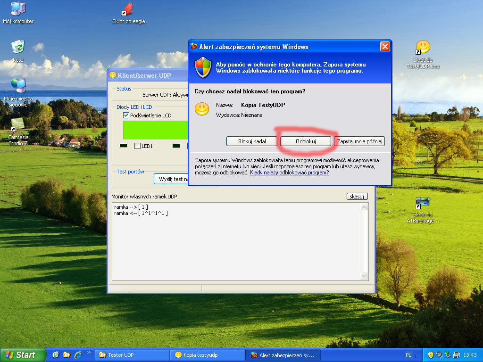Click the Klient/serwer UDP title bar smiley icon

[x=113, y=75]
